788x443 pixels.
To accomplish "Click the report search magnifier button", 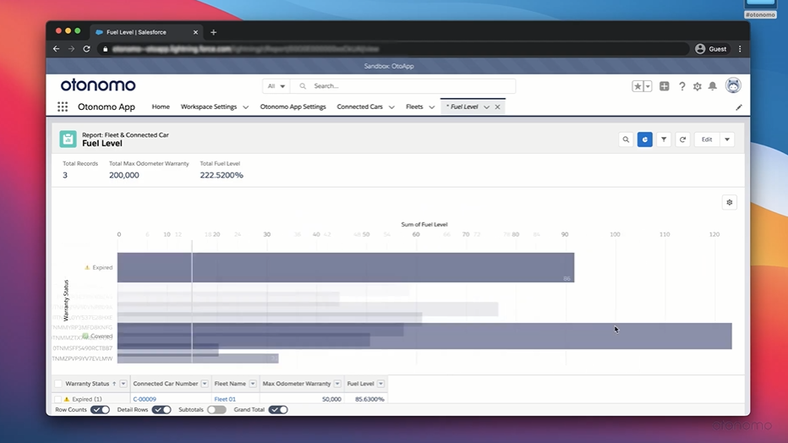I will click(x=626, y=139).
